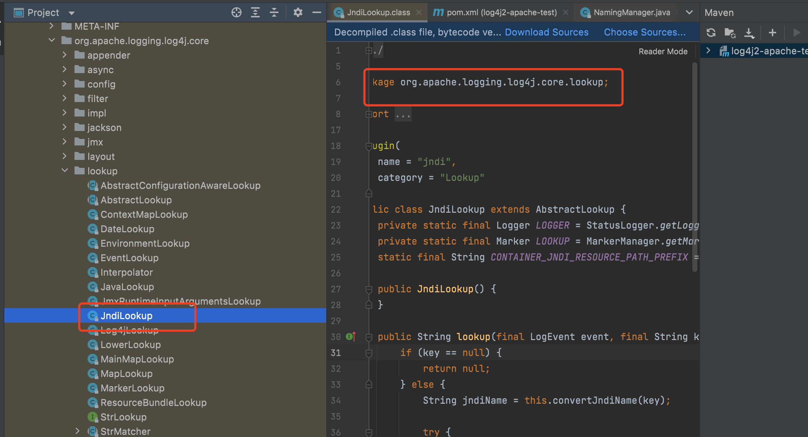Click the editor vertical scrollbar
Viewport: 808px width, 437px height.
[694, 166]
